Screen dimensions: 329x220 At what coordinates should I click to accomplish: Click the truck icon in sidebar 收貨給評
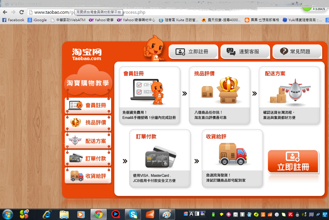77,176
